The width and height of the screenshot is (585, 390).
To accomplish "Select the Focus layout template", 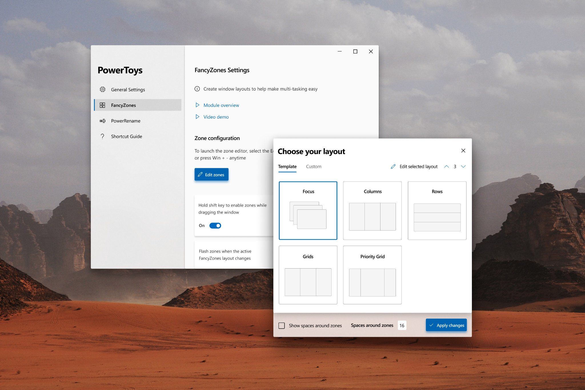I will [308, 211].
